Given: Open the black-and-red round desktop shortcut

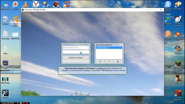Looking at the screenshot, I should click(56, 5).
